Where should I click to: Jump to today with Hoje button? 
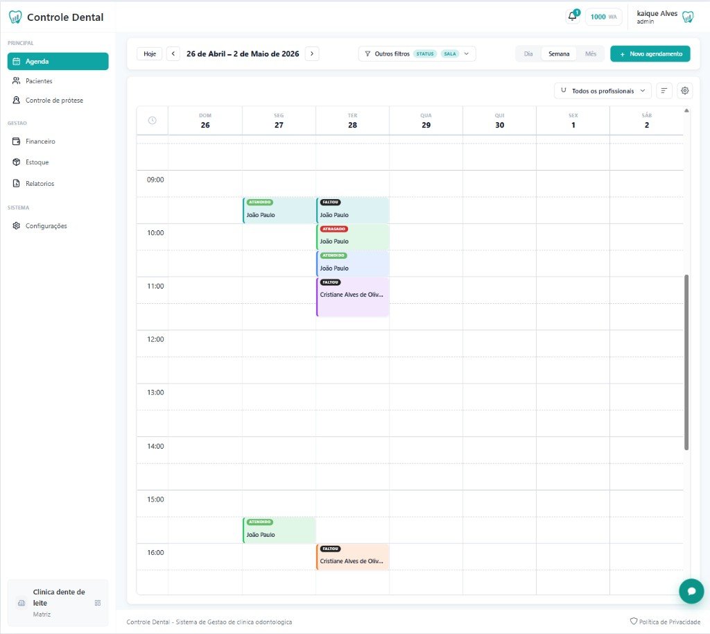(150, 53)
